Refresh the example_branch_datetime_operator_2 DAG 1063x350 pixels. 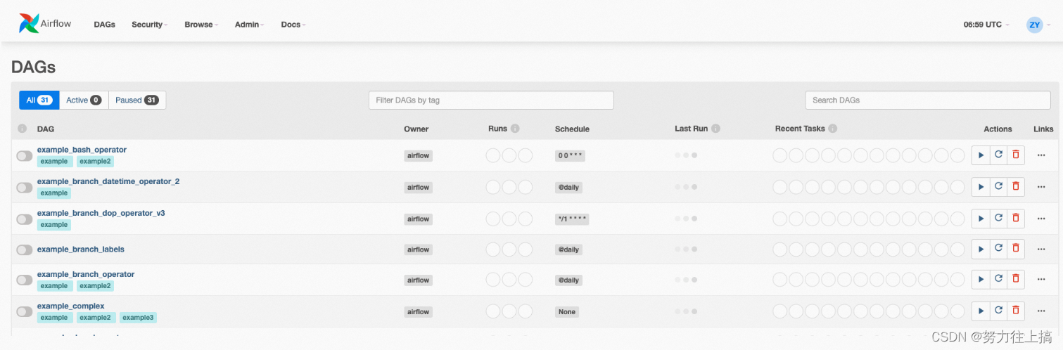click(x=998, y=187)
